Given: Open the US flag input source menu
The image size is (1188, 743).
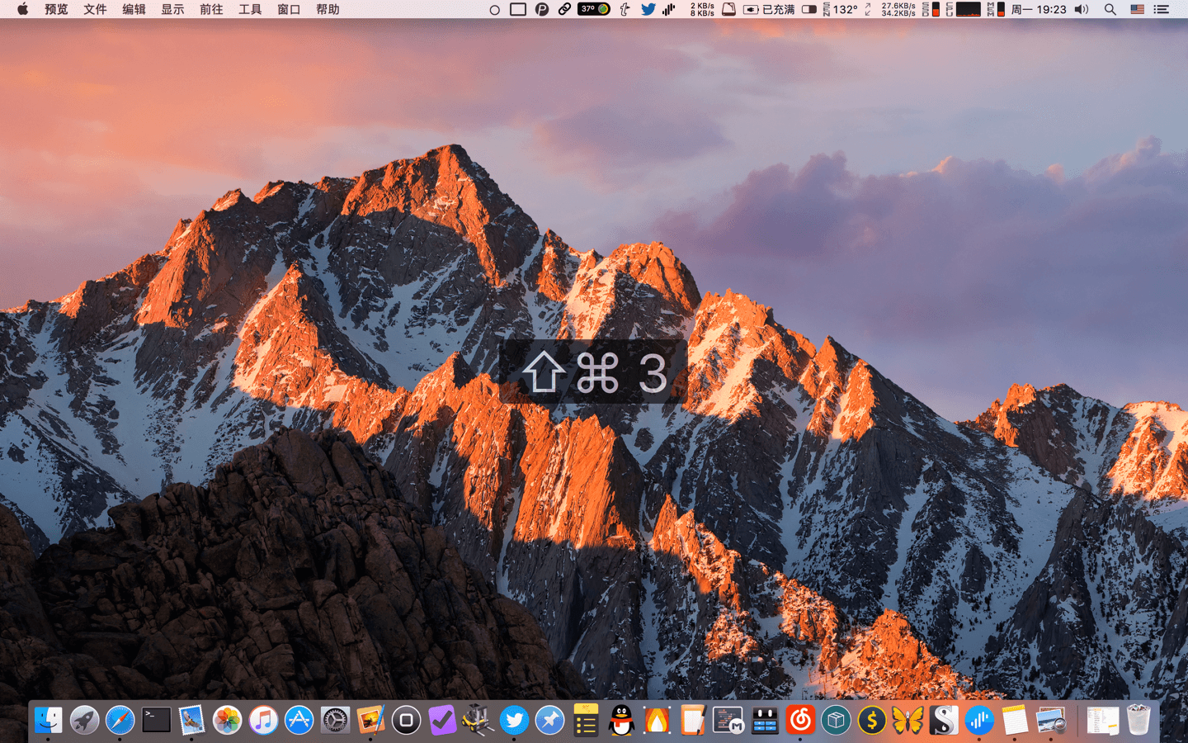Looking at the screenshot, I should 1137,9.
